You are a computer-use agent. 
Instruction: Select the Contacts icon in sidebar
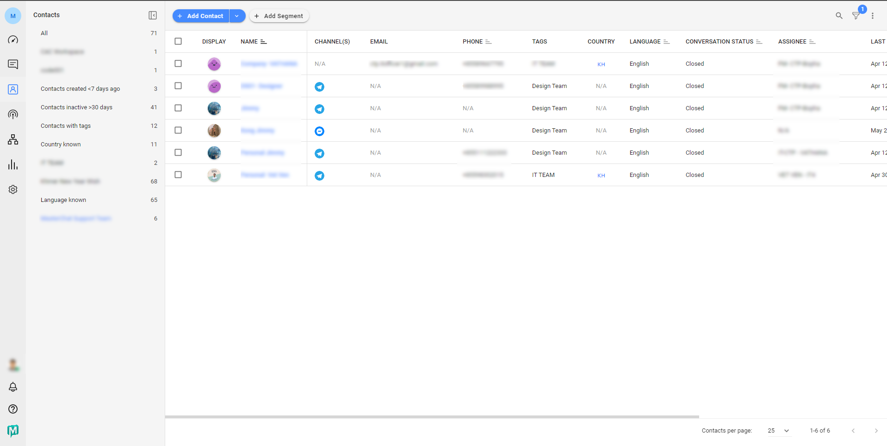(x=13, y=89)
